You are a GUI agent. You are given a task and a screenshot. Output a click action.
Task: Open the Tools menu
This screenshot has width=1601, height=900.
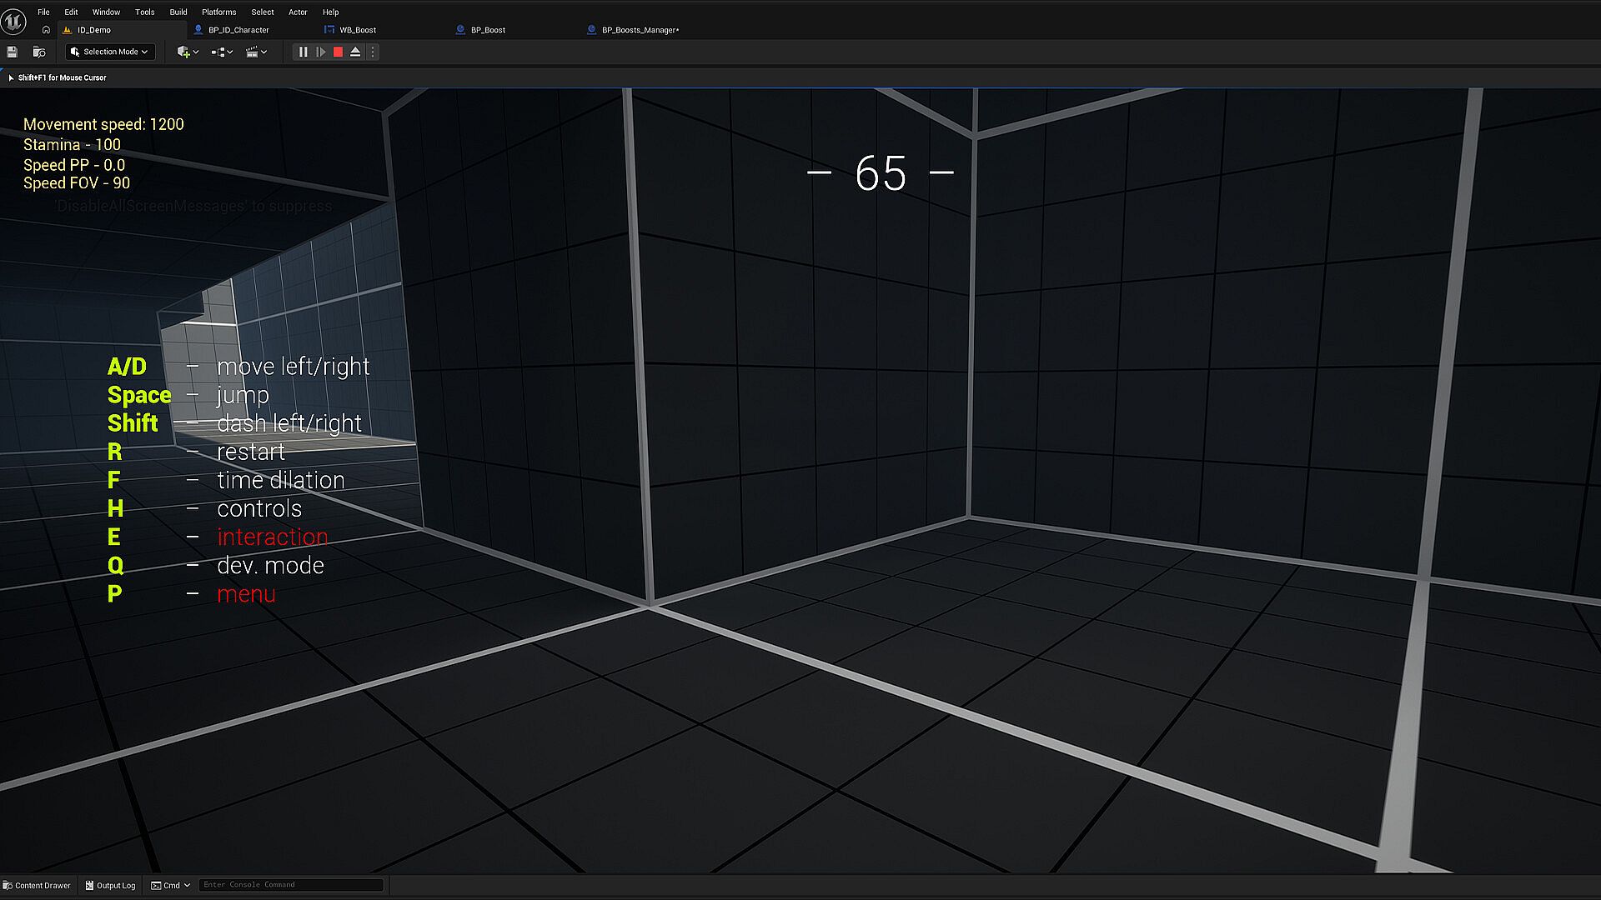point(145,12)
